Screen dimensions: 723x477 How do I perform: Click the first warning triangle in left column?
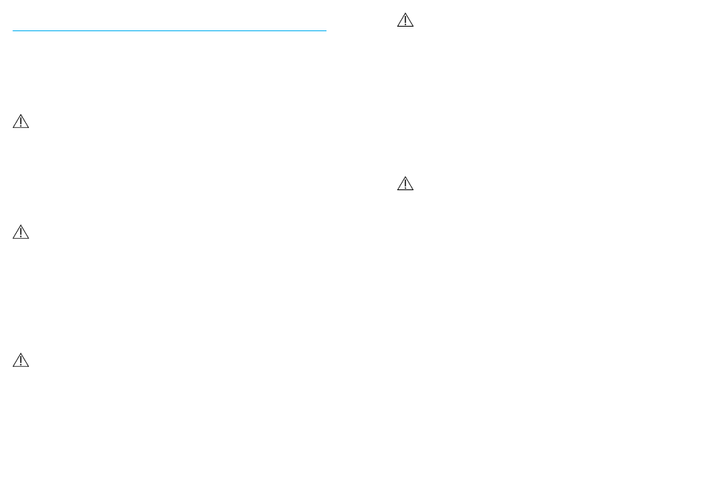click(21, 122)
